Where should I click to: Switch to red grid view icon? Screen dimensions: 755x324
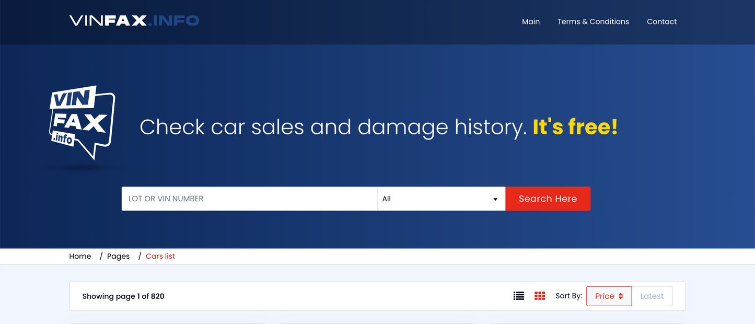coord(540,296)
